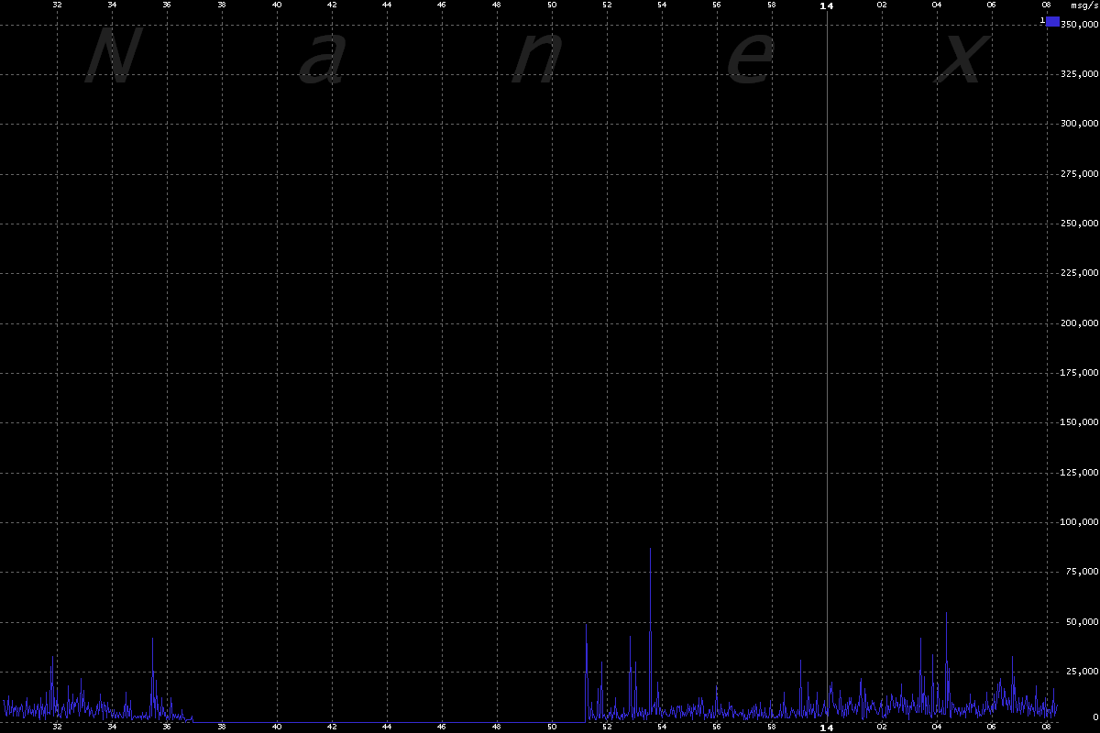
Task: Click the 125,000 y-axis value
Action: coord(1079,473)
